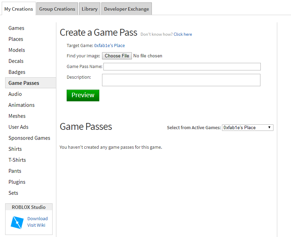This screenshot has height=237, width=291.
Task: Open the Meshes section
Action: coord(17,116)
